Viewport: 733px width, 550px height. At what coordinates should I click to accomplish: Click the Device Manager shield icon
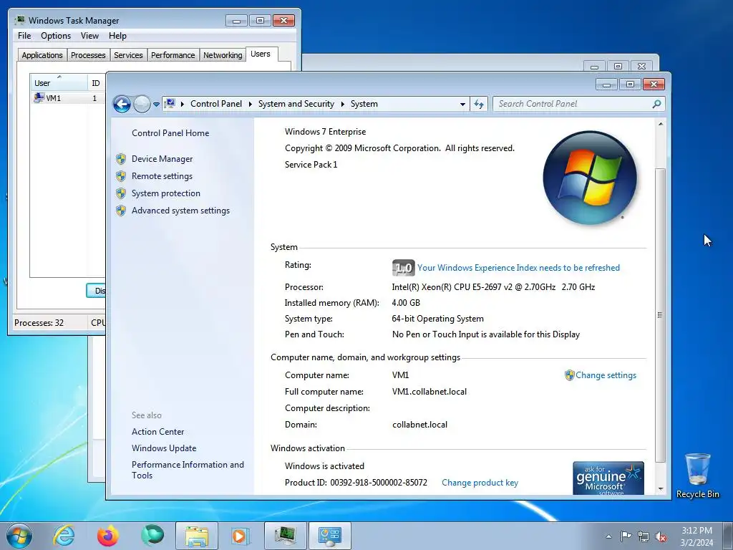tap(121, 159)
